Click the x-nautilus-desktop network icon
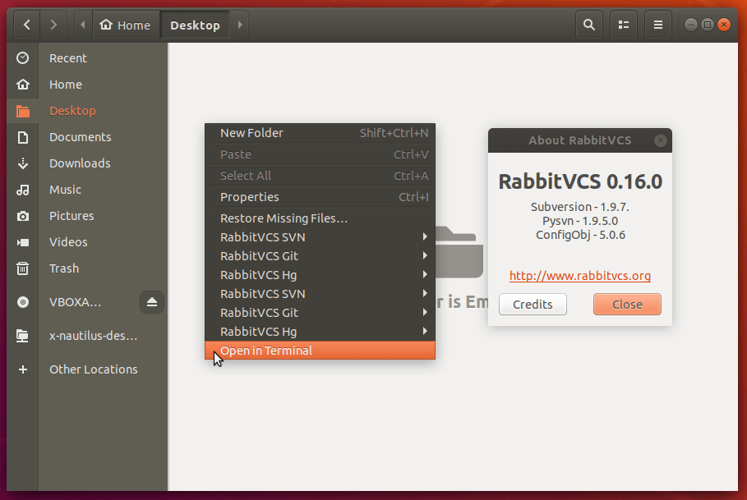 coord(22,336)
